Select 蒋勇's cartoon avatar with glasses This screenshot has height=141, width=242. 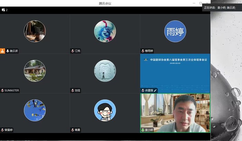click(x=105, y=110)
